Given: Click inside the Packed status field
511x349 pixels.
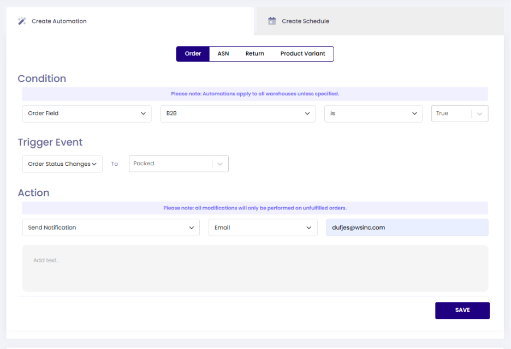Looking at the screenshot, I should pyautogui.click(x=169, y=164).
